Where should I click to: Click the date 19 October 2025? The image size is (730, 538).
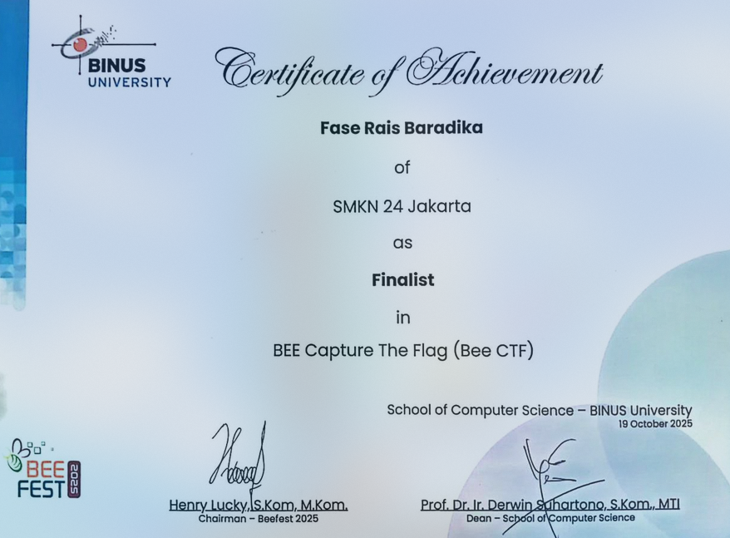(x=655, y=424)
